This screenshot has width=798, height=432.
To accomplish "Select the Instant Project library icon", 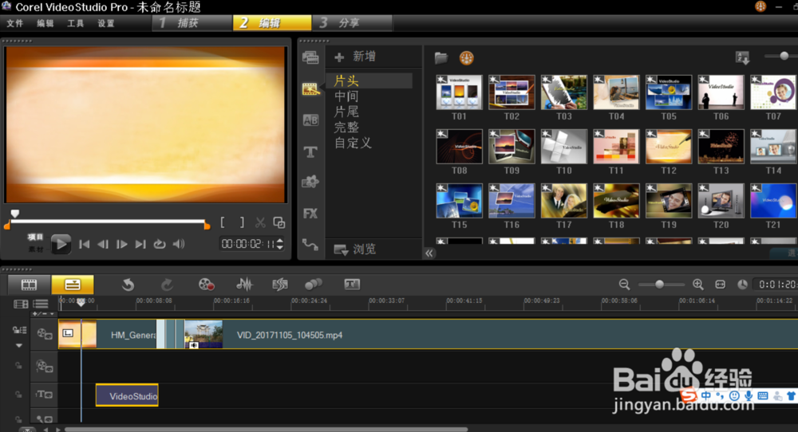I will tap(310, 89).
